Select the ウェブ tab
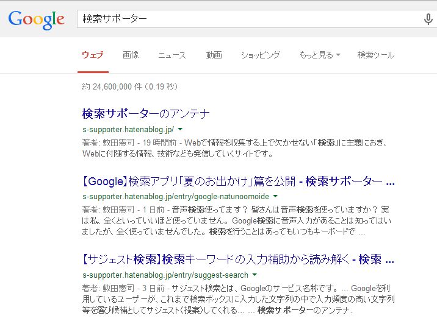Image resolution: width=437 pixels, height=324 pixels. click(93, 55)
